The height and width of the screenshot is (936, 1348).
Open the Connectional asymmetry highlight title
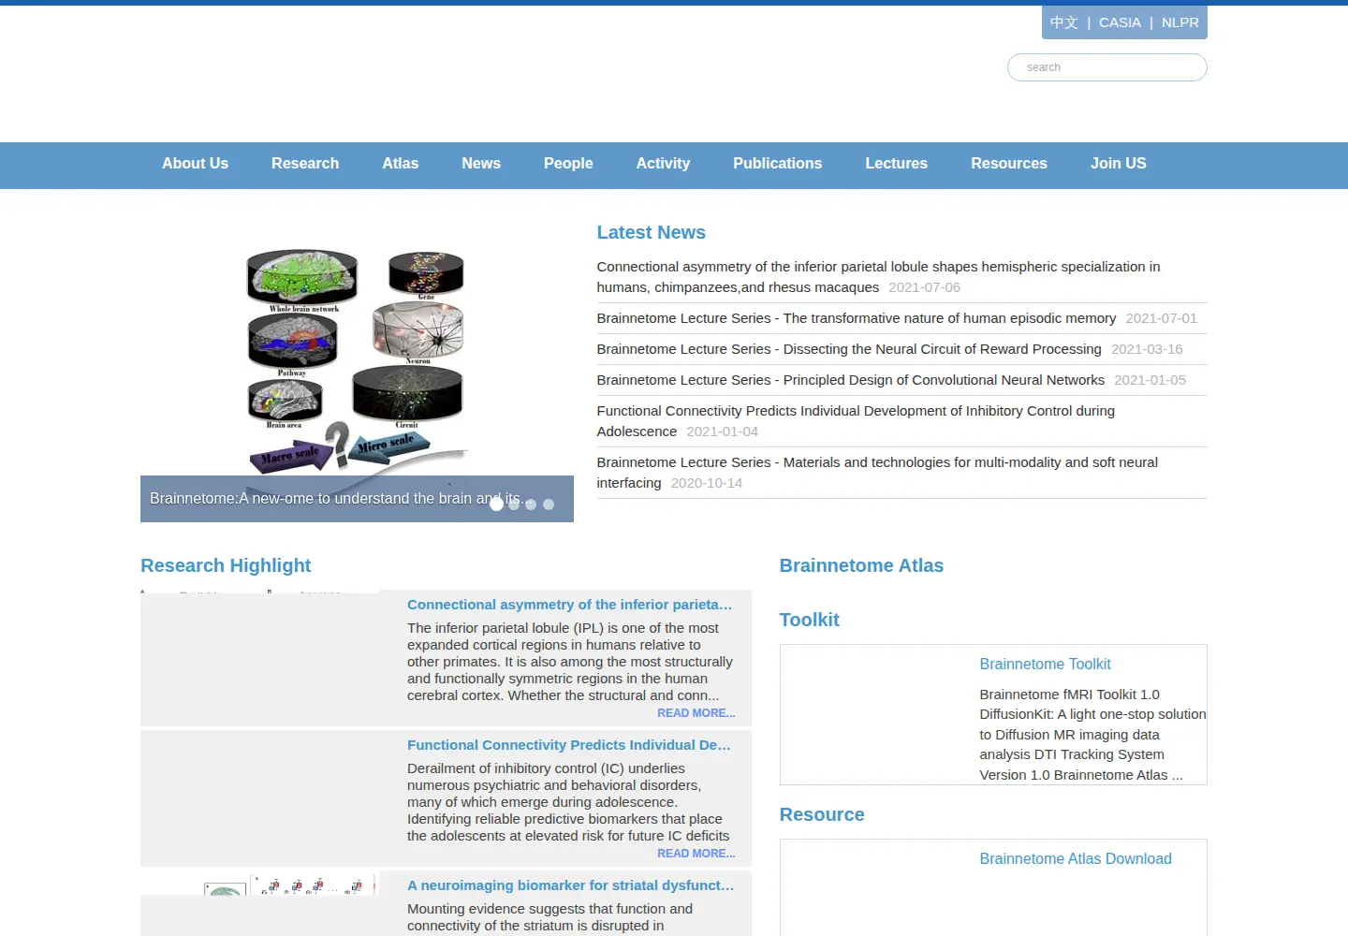point(570,605)
